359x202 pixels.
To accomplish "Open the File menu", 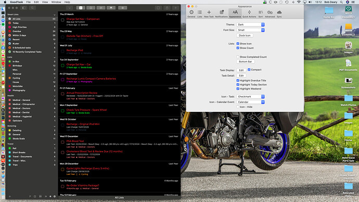I will (x=29, y=2).
